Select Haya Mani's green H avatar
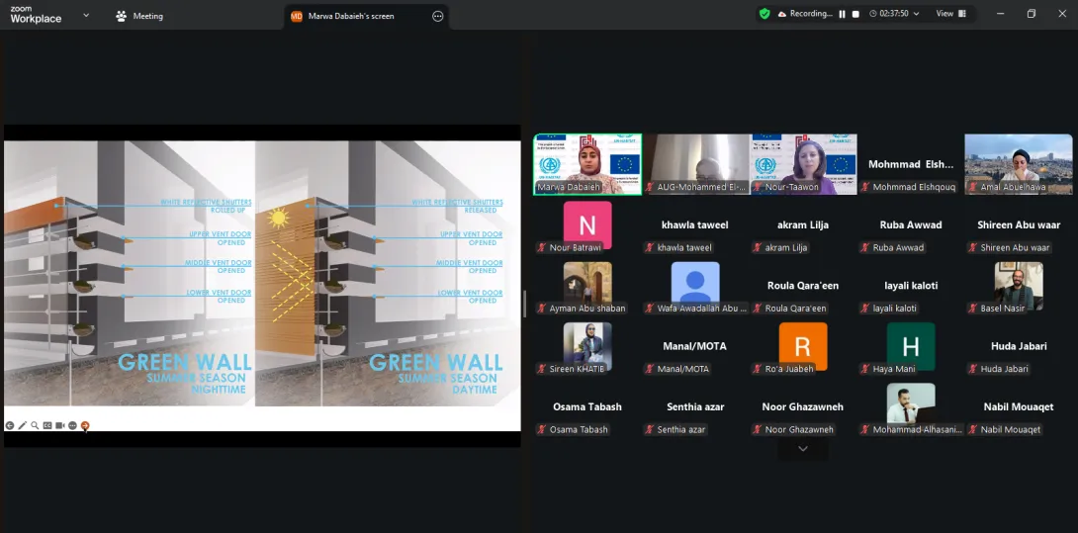 [911, 346]
